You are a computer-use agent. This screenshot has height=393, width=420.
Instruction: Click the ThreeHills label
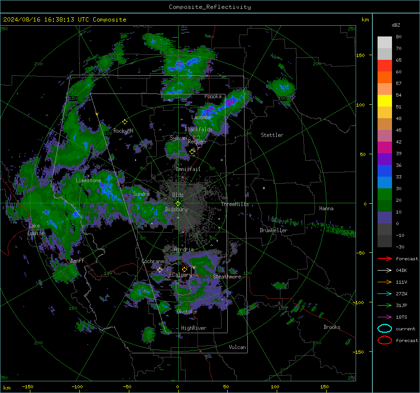tap(235, 204)
